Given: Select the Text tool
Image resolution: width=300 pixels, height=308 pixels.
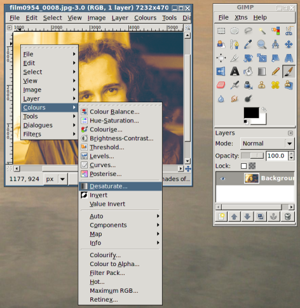Looking at the screenshot, I should pyautogui.click(x=235, y=72).
